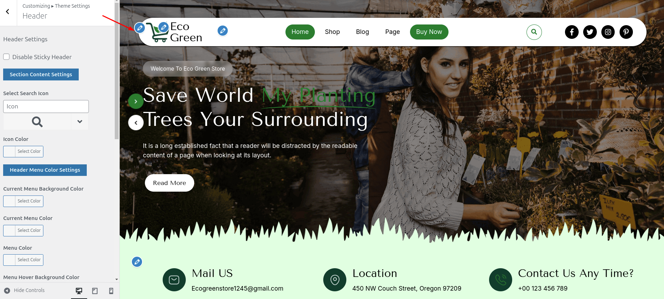Screen dimensions: 664x299
Task: Click the Mail US heading
Action: 212,273
